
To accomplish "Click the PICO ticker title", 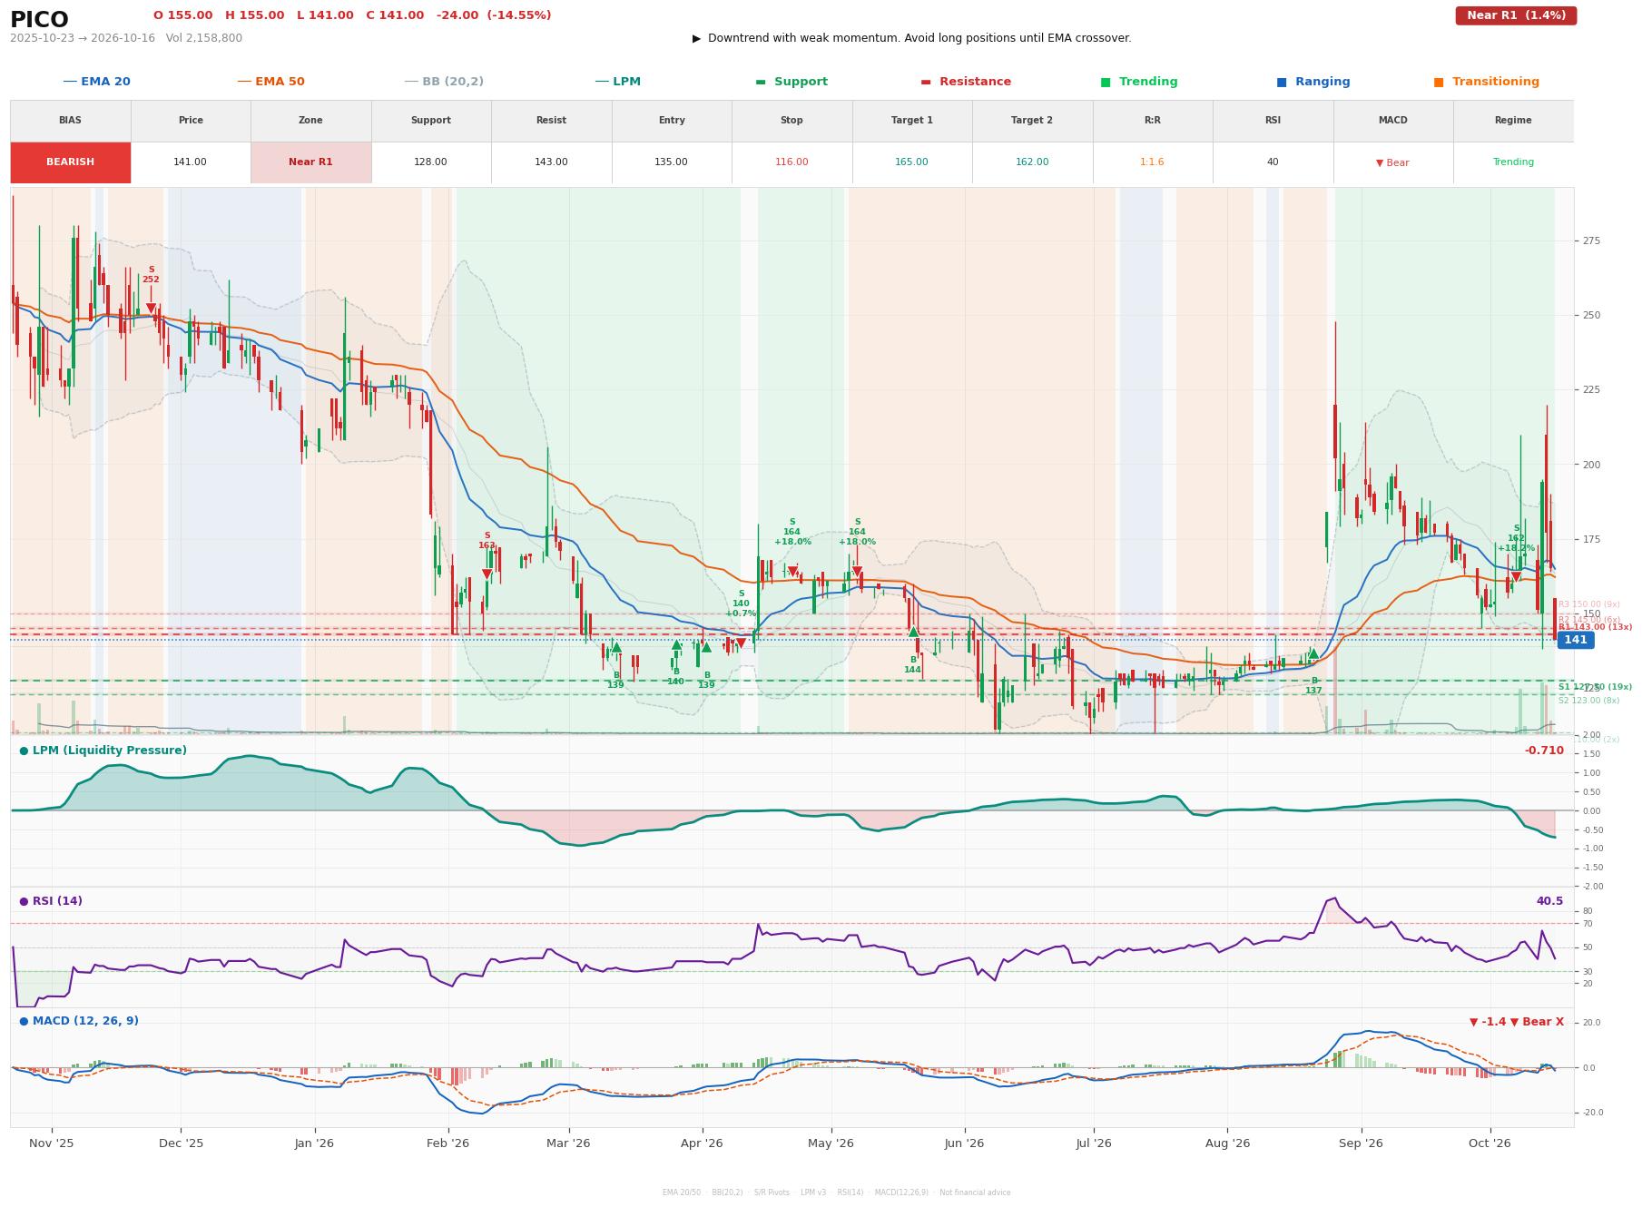I will (x=39, y=20).
